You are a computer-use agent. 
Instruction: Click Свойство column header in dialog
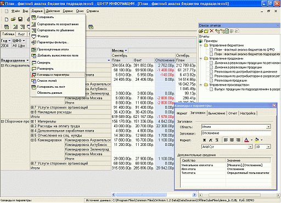203,160
